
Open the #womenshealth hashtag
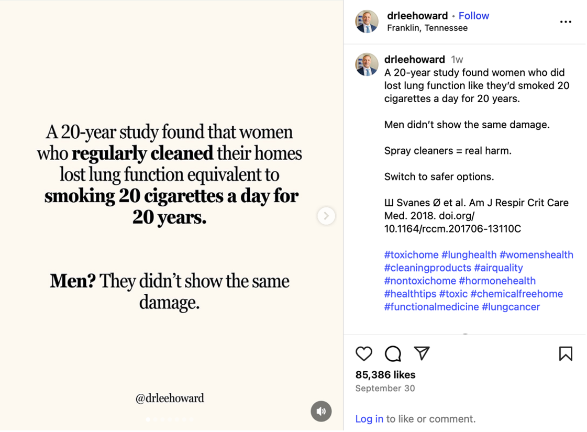[x=536, y=255]
